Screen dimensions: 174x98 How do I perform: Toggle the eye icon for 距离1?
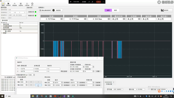(x=61, y=19)
